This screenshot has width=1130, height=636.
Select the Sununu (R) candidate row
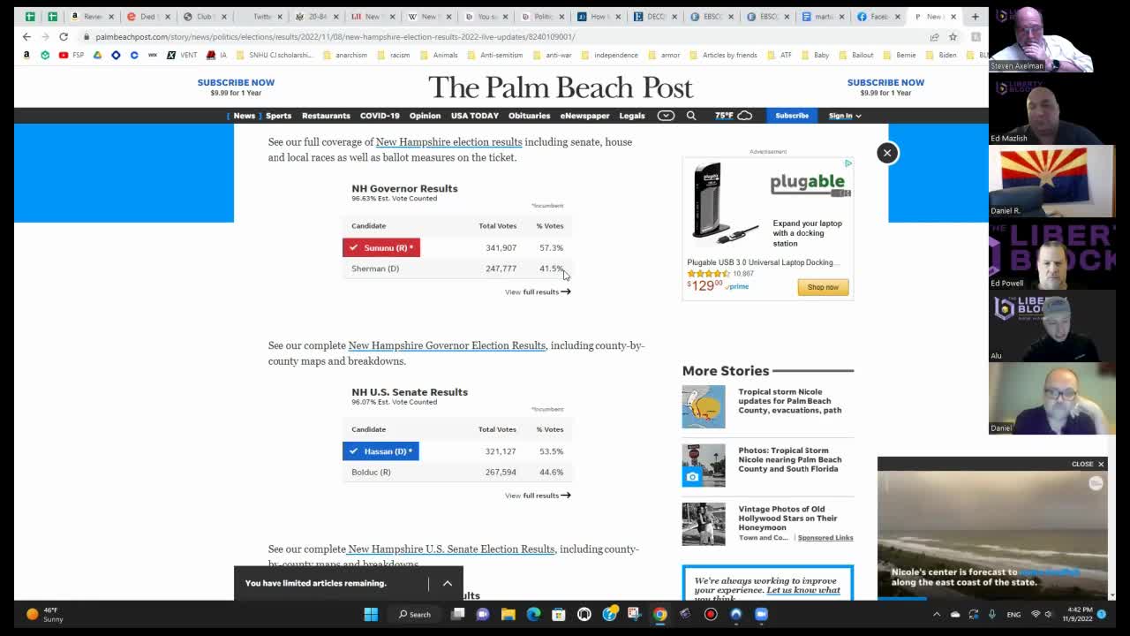[x=457, y=248]
